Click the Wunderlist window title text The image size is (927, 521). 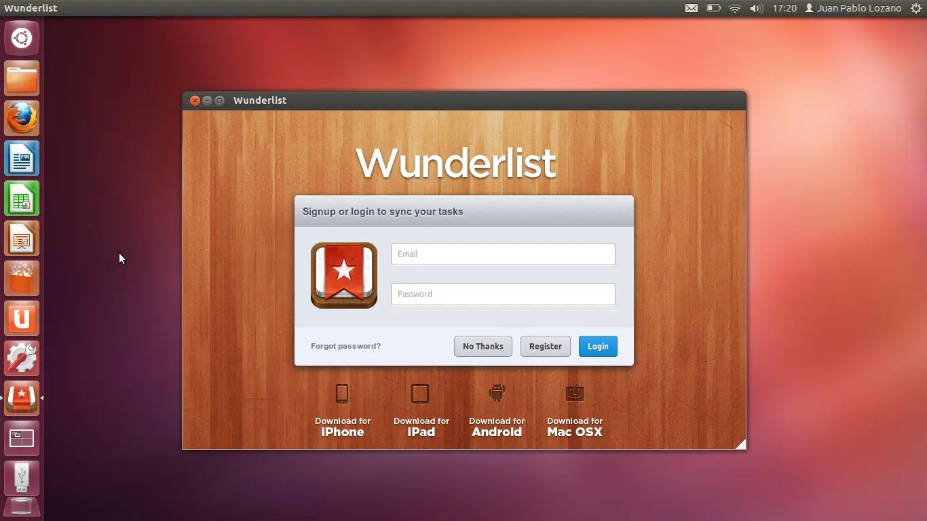click(260, 100)
